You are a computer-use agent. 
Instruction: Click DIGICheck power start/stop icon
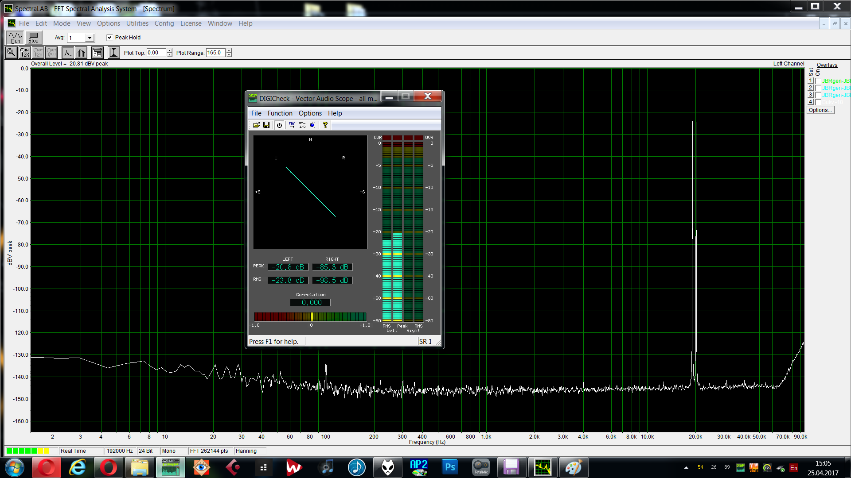click(279, 125)
